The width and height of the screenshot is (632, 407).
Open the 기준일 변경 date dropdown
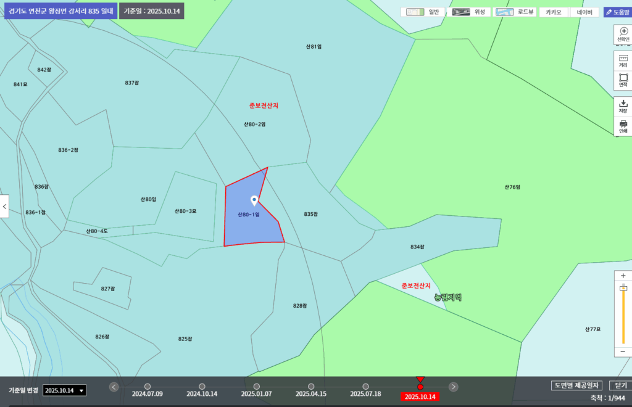point(65,390)
